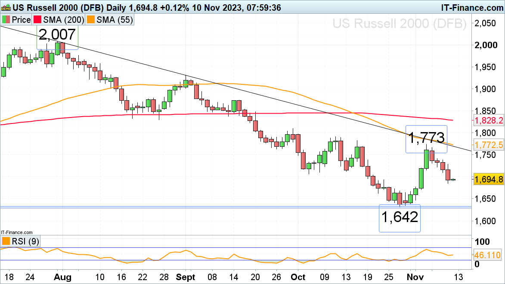This screenshot has width=505, height=284.
Task: Click the Oct date axis label
Action: pos(298,277)
